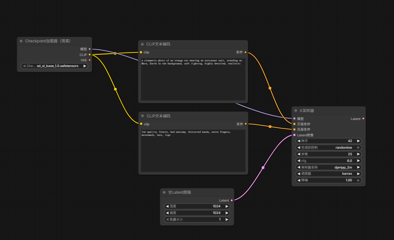The width and height of the screenshot is (394, 240).
Task: Collapse the CLIP文本编码 node containing the cinematic photo prompt
Action: tap(142, 44)
